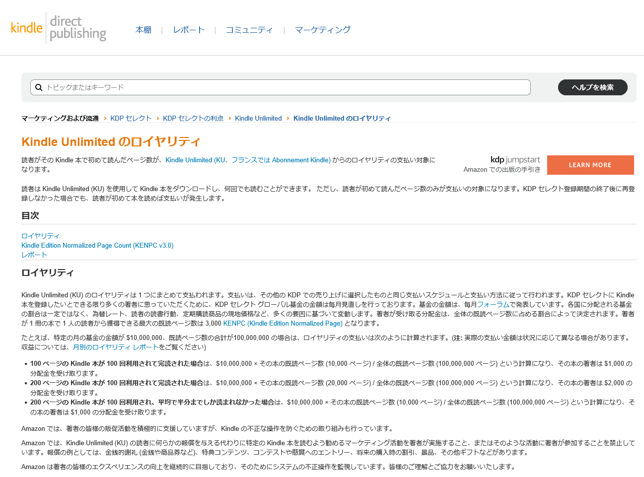Screen dimensions: 644x477
Task: Click the Kindle Unlimited のロイヤリティ breadcrumb
Action: (342, 118)
